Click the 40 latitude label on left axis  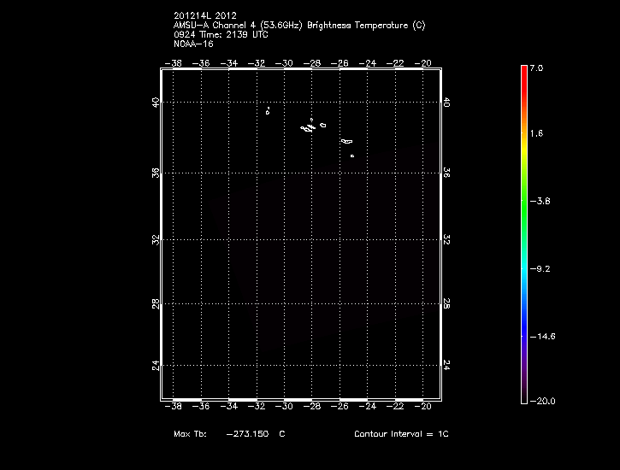[156, 102]
